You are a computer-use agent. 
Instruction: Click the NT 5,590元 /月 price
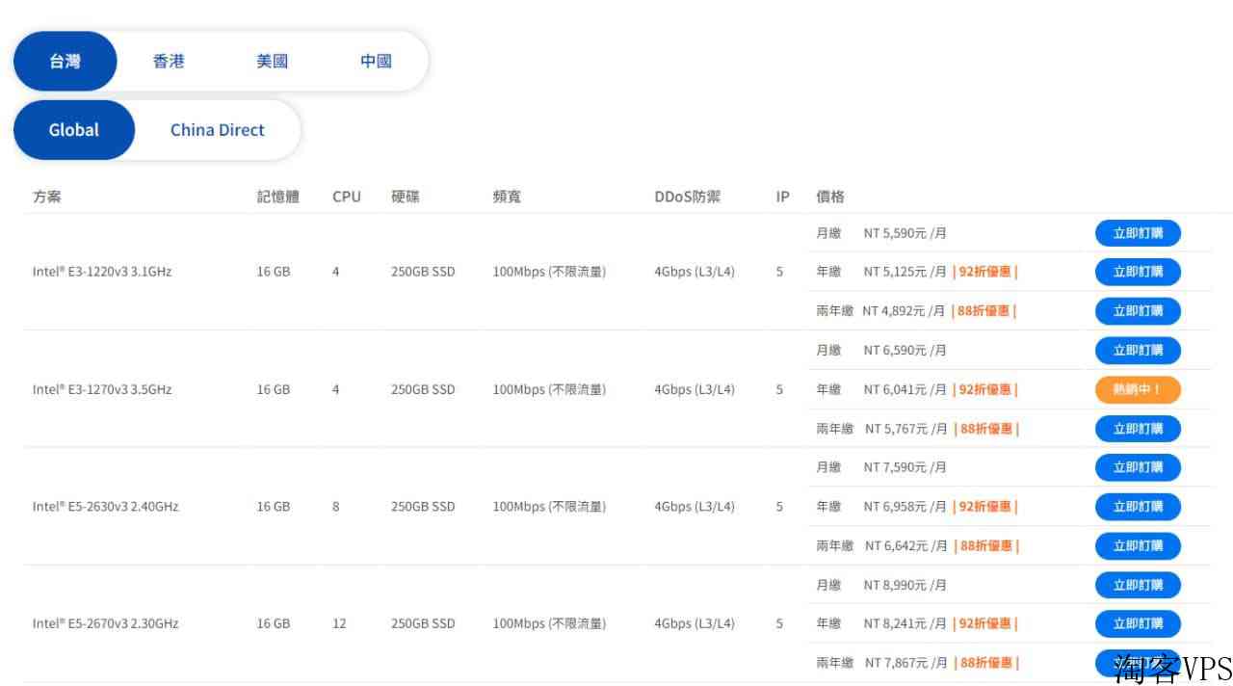[x=905, y=233]
